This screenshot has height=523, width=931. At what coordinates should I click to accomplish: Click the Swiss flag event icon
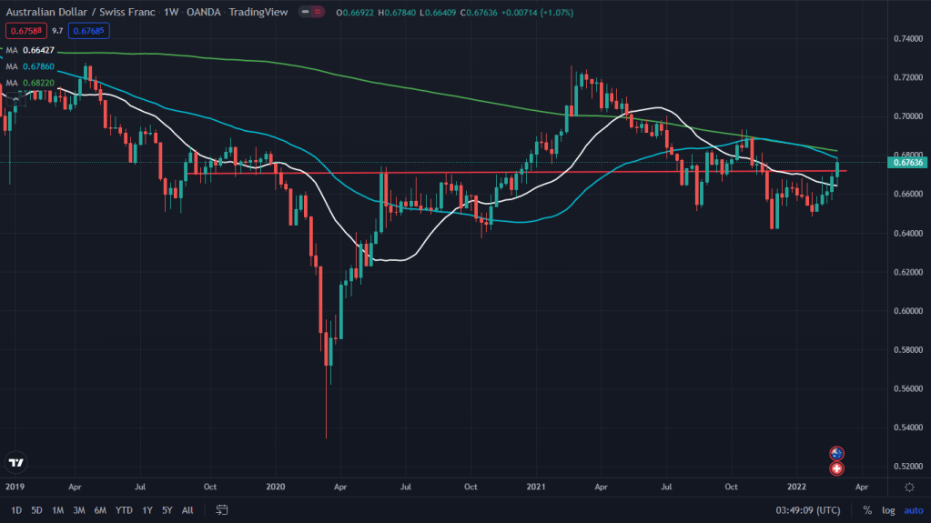click(836, 468)
